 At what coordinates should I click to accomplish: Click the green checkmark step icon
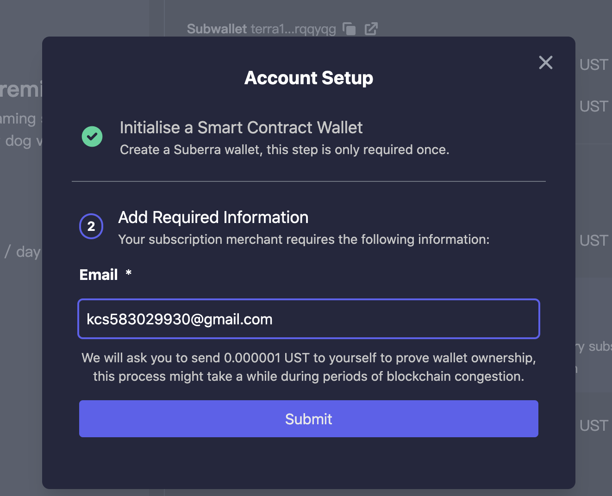tap(92, 136)
